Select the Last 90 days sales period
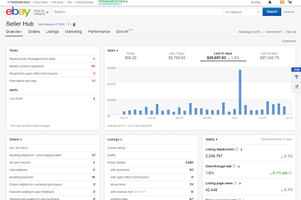 pyautogui.click(x=269, y=55)
